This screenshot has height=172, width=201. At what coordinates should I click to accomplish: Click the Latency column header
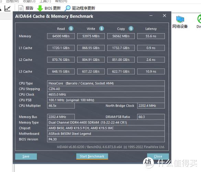point(151,29)
